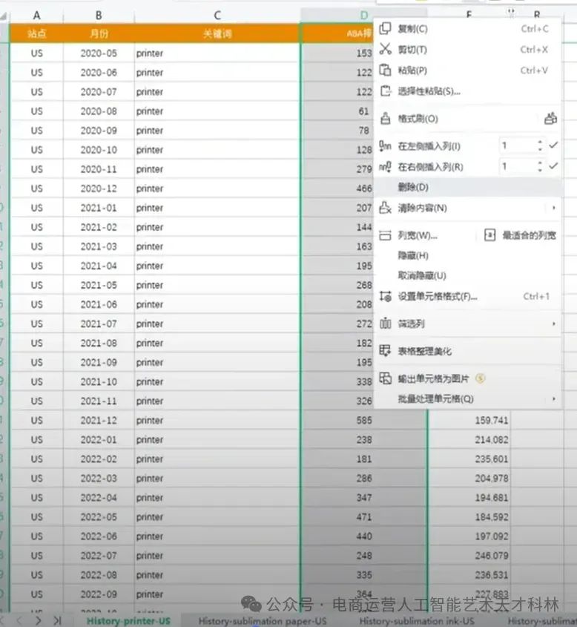Jump to last sheet with end arrow

pos(57,620)
